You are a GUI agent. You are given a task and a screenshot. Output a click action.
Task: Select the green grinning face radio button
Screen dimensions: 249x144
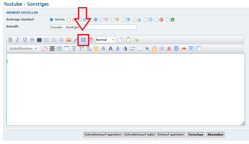coord(168,20)
